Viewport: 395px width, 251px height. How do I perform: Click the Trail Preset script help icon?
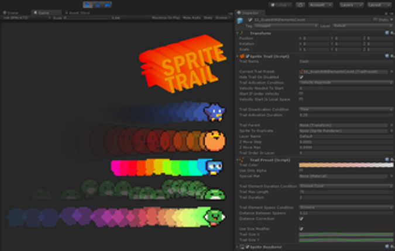coord(387,159)
